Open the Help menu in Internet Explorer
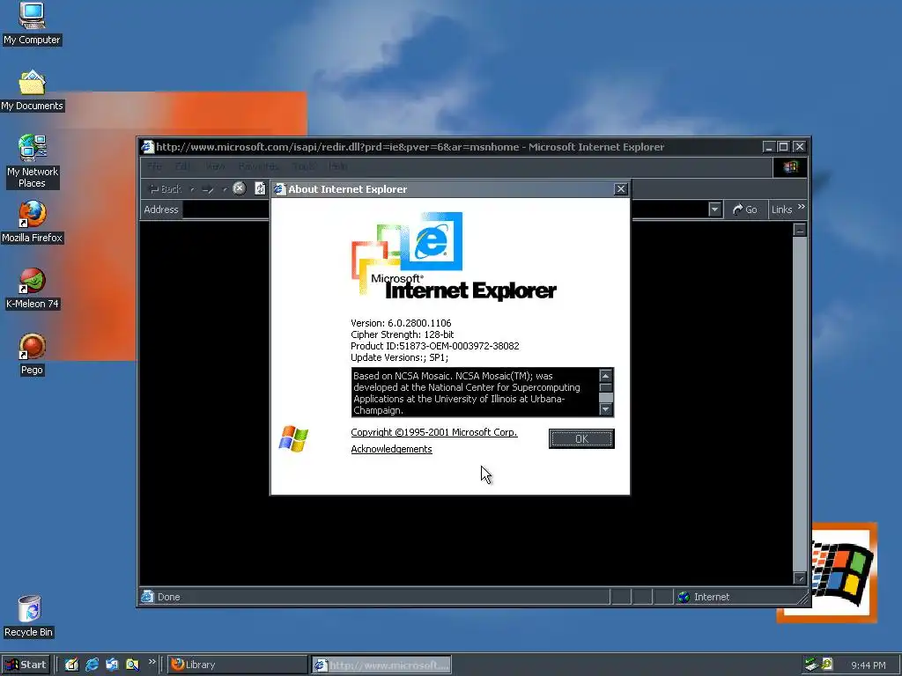Screen dimensions: 902x676 337,166
